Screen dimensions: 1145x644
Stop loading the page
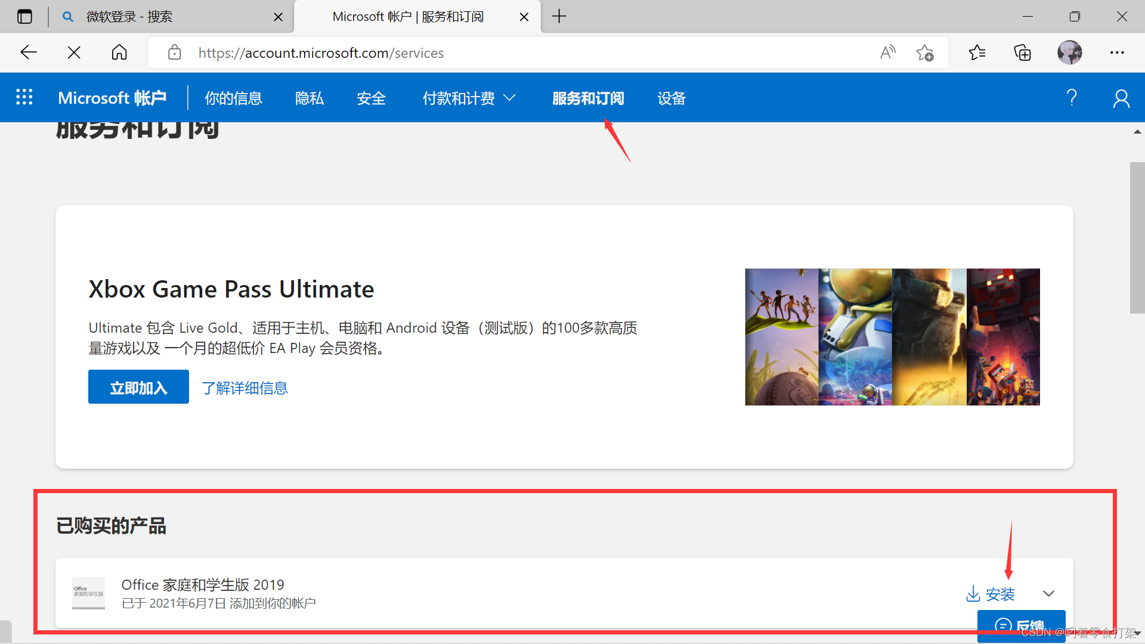[x=74, y=52]
